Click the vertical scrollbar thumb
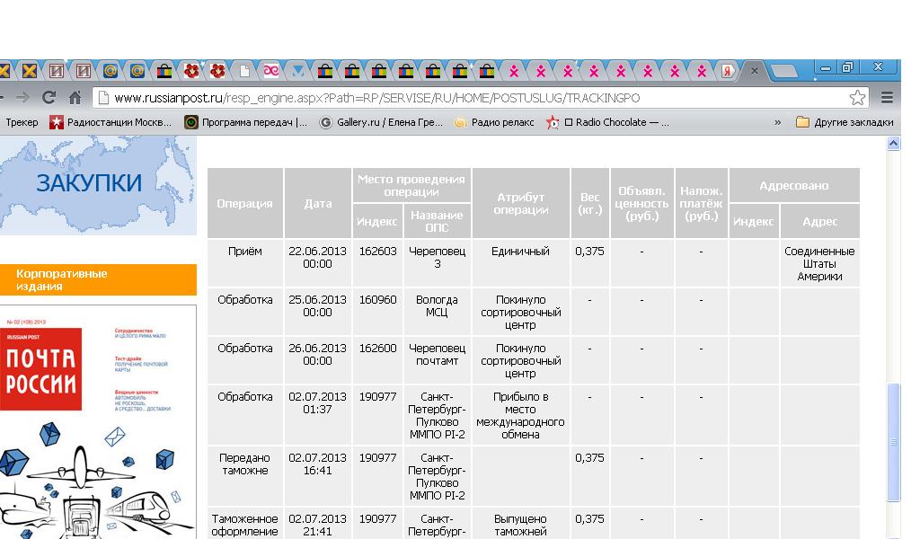This screenshot has width=920, height=539. click(x=893, y=442)
